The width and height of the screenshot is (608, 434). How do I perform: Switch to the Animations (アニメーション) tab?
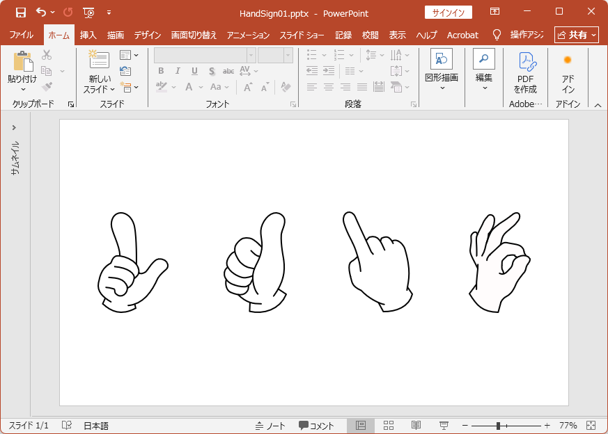(248, 35)
